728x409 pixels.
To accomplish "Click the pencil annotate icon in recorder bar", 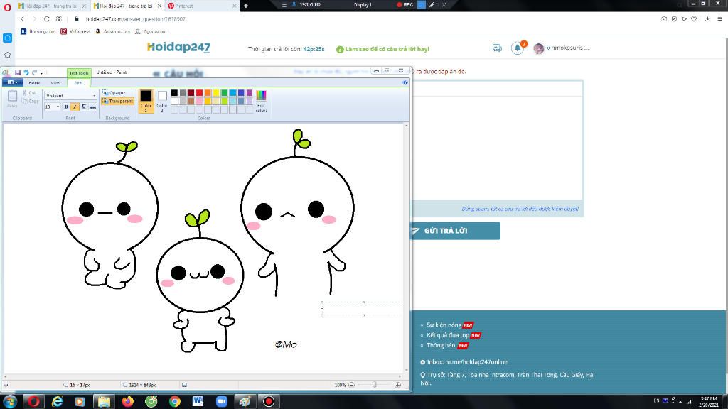I will click(432, 5).
